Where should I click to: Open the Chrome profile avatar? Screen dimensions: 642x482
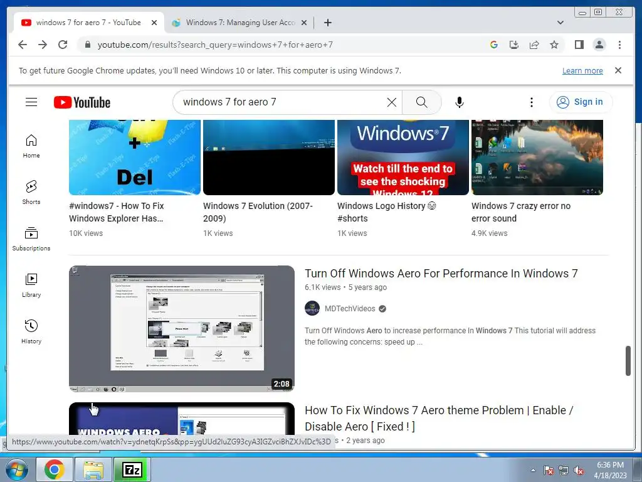click(x=599, y=45)
